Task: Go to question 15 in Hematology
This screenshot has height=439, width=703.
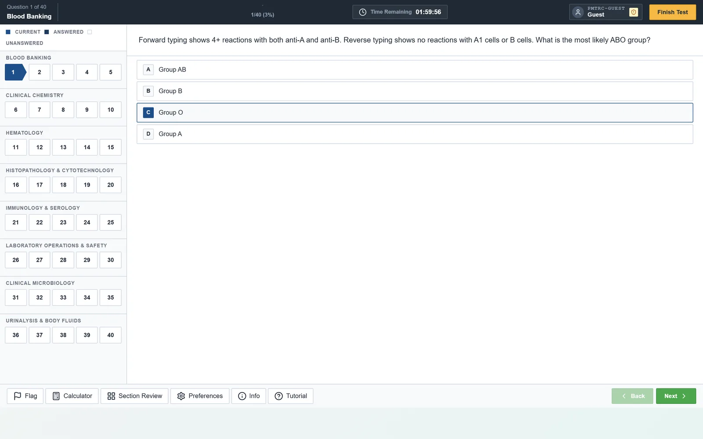Action: tap(111, 148)
